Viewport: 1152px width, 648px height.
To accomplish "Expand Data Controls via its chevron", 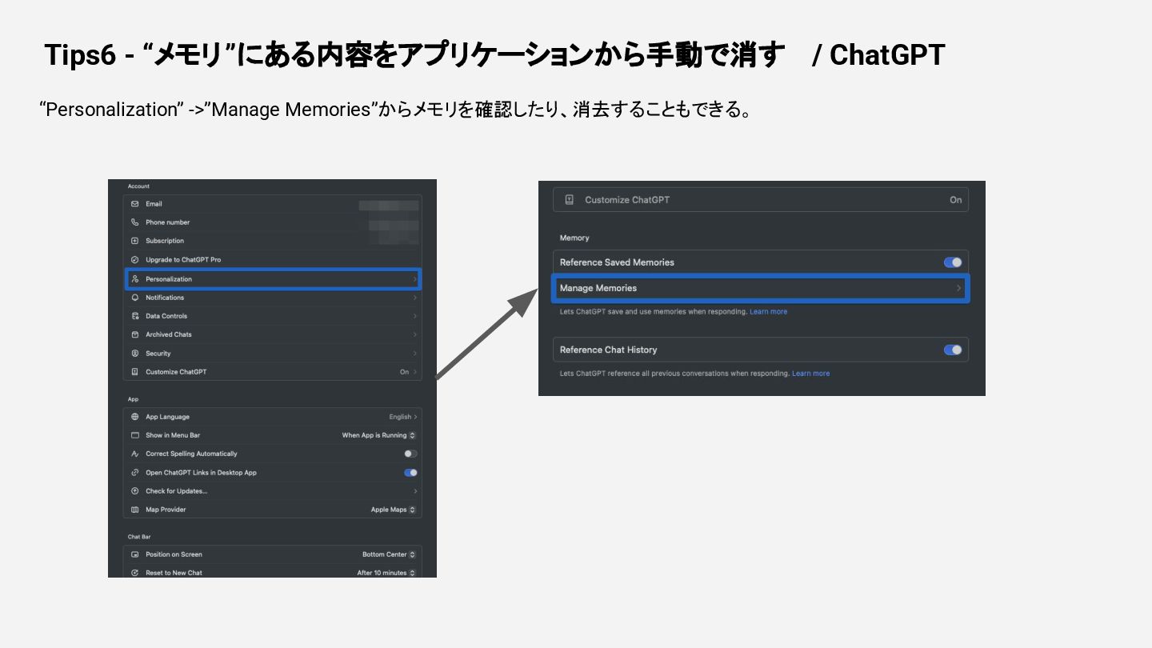I will pos(415,316).
